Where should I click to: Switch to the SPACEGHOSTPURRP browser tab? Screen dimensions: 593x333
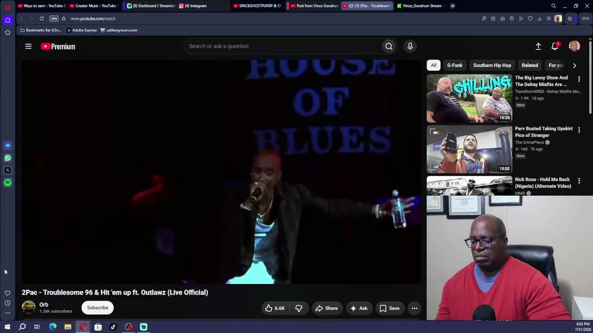257,6
